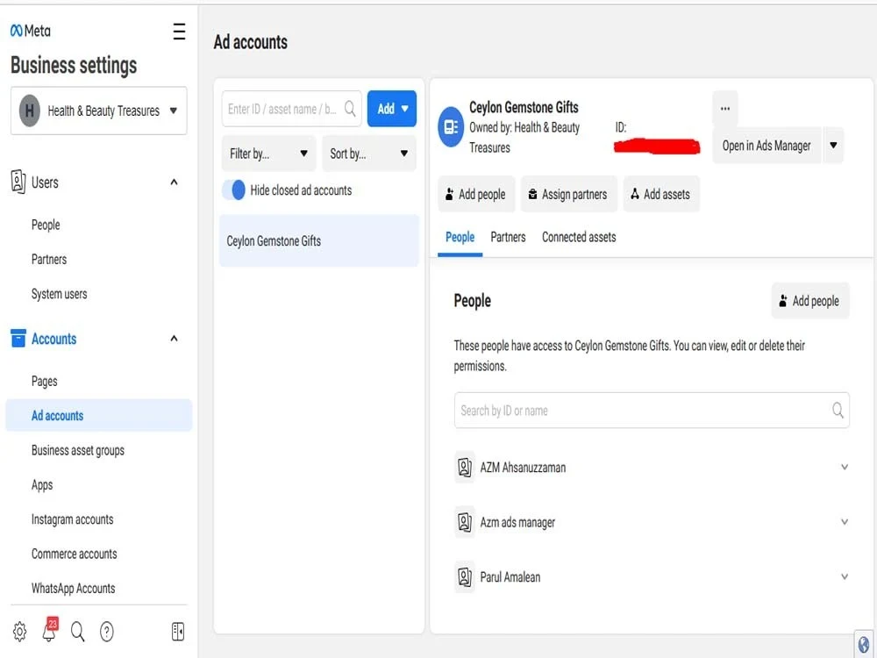Click the Users section icon

pyautogui.click(x=18, y=182)
